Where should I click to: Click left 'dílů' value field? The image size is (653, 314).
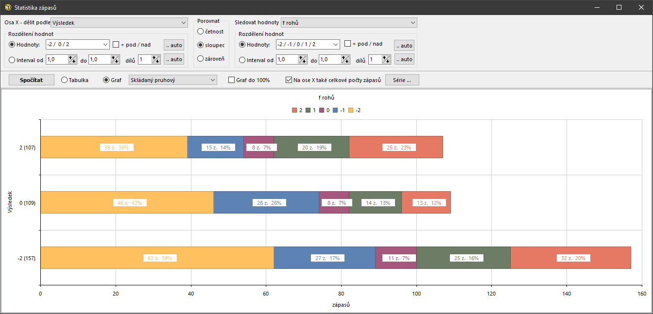point(145,59)
